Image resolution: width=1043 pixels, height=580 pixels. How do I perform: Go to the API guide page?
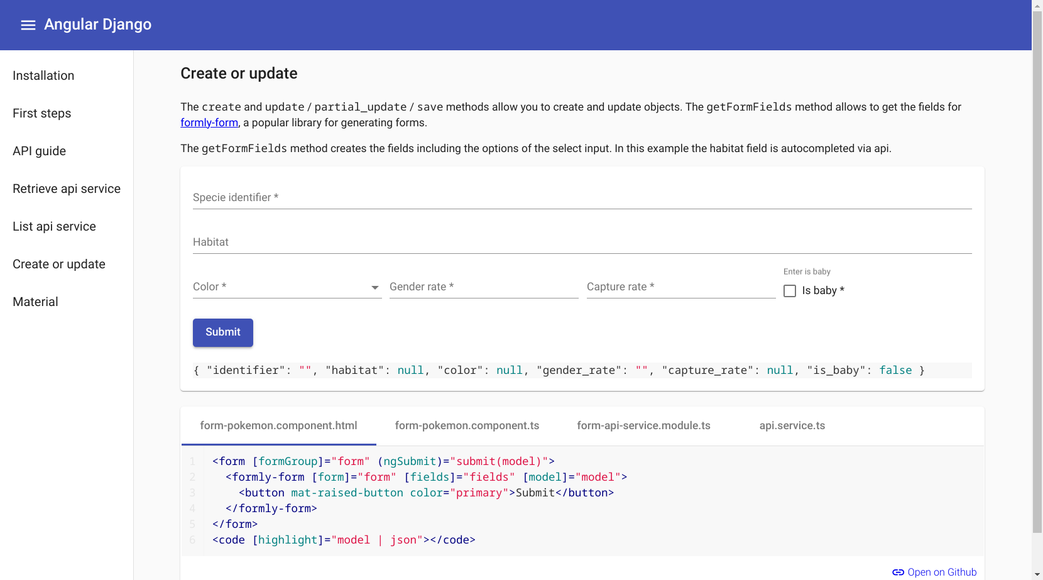pyautogui.click(x=39, y=151)
